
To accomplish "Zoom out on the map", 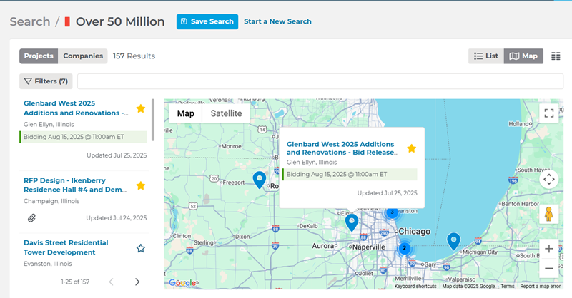I will click(x=549, y=269).
